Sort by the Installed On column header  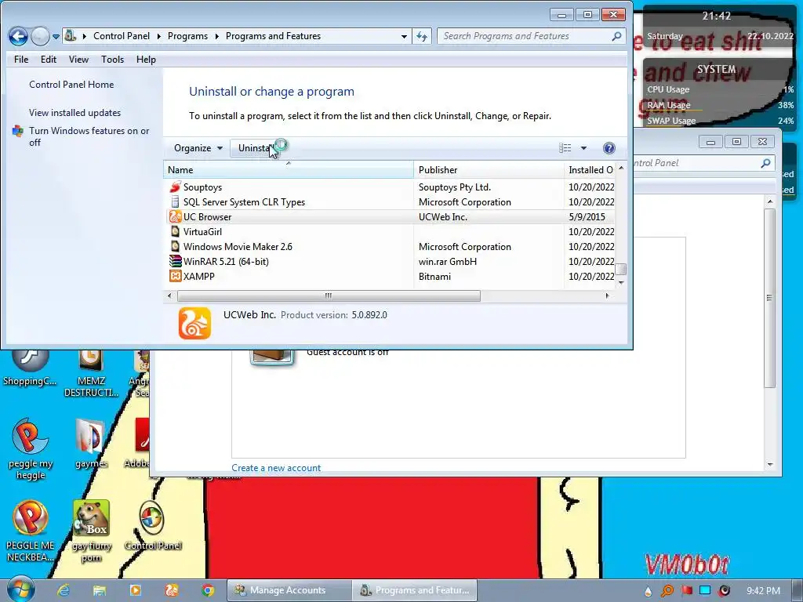tap(590, 170)
